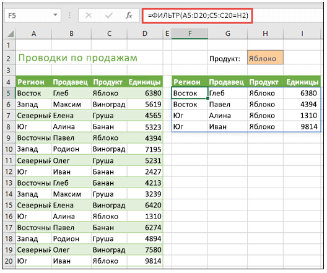Click 'Виноград' in row 15
This screenshot has width=327, height=273.
pyautogui.click(x=109, y=206)
